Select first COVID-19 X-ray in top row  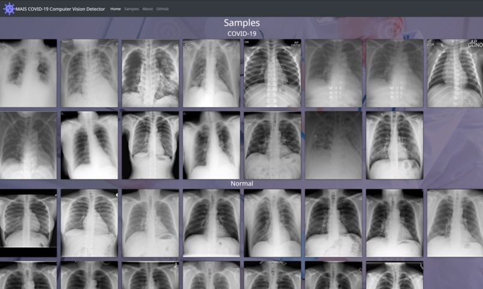click(28, 73)
